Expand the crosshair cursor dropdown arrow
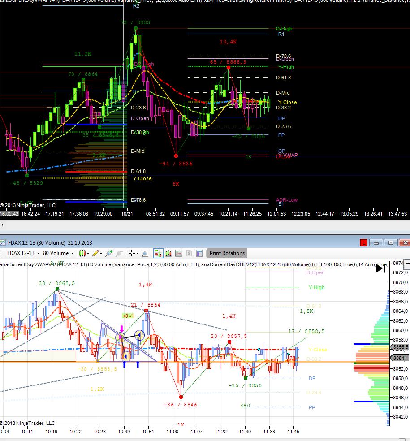The width and height of the screenshot is (410, 441). pyautogui.click(x=137, y=253)
